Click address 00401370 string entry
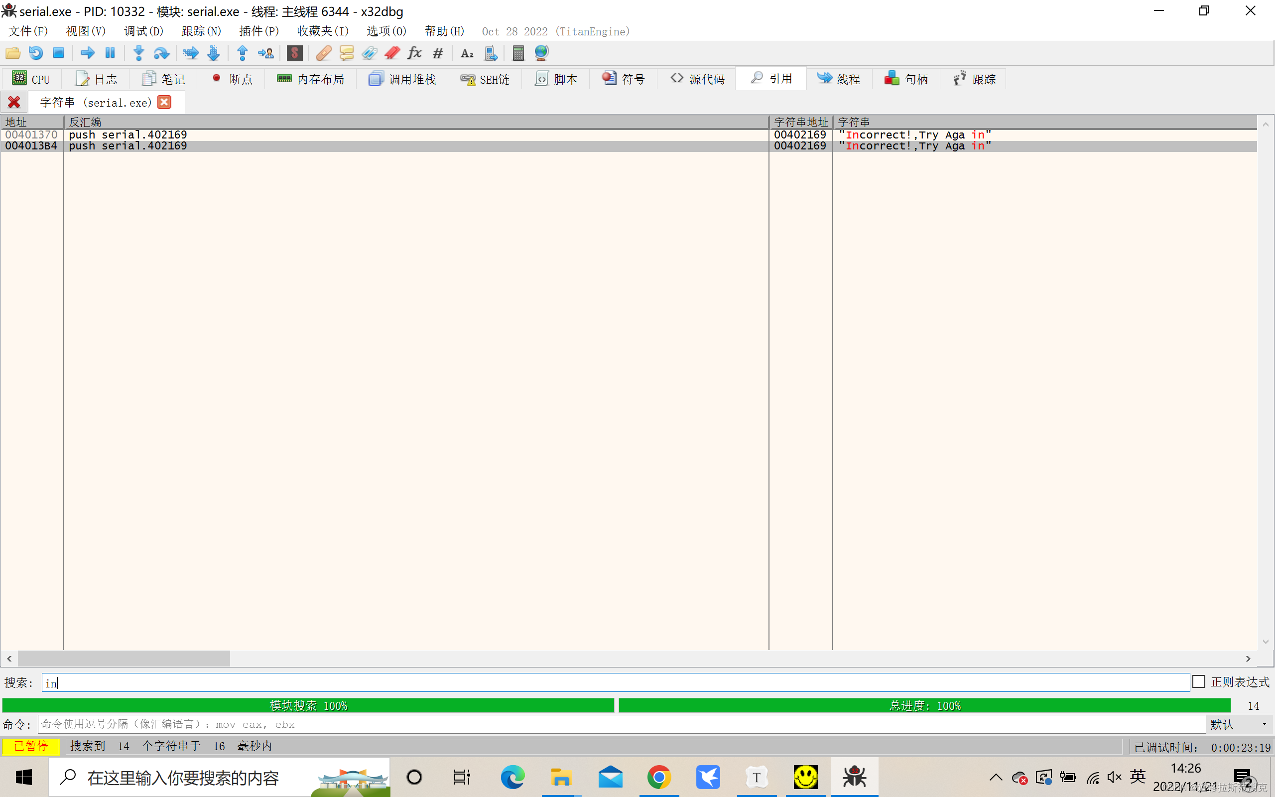1275x797 pixels. pos(32,134)
